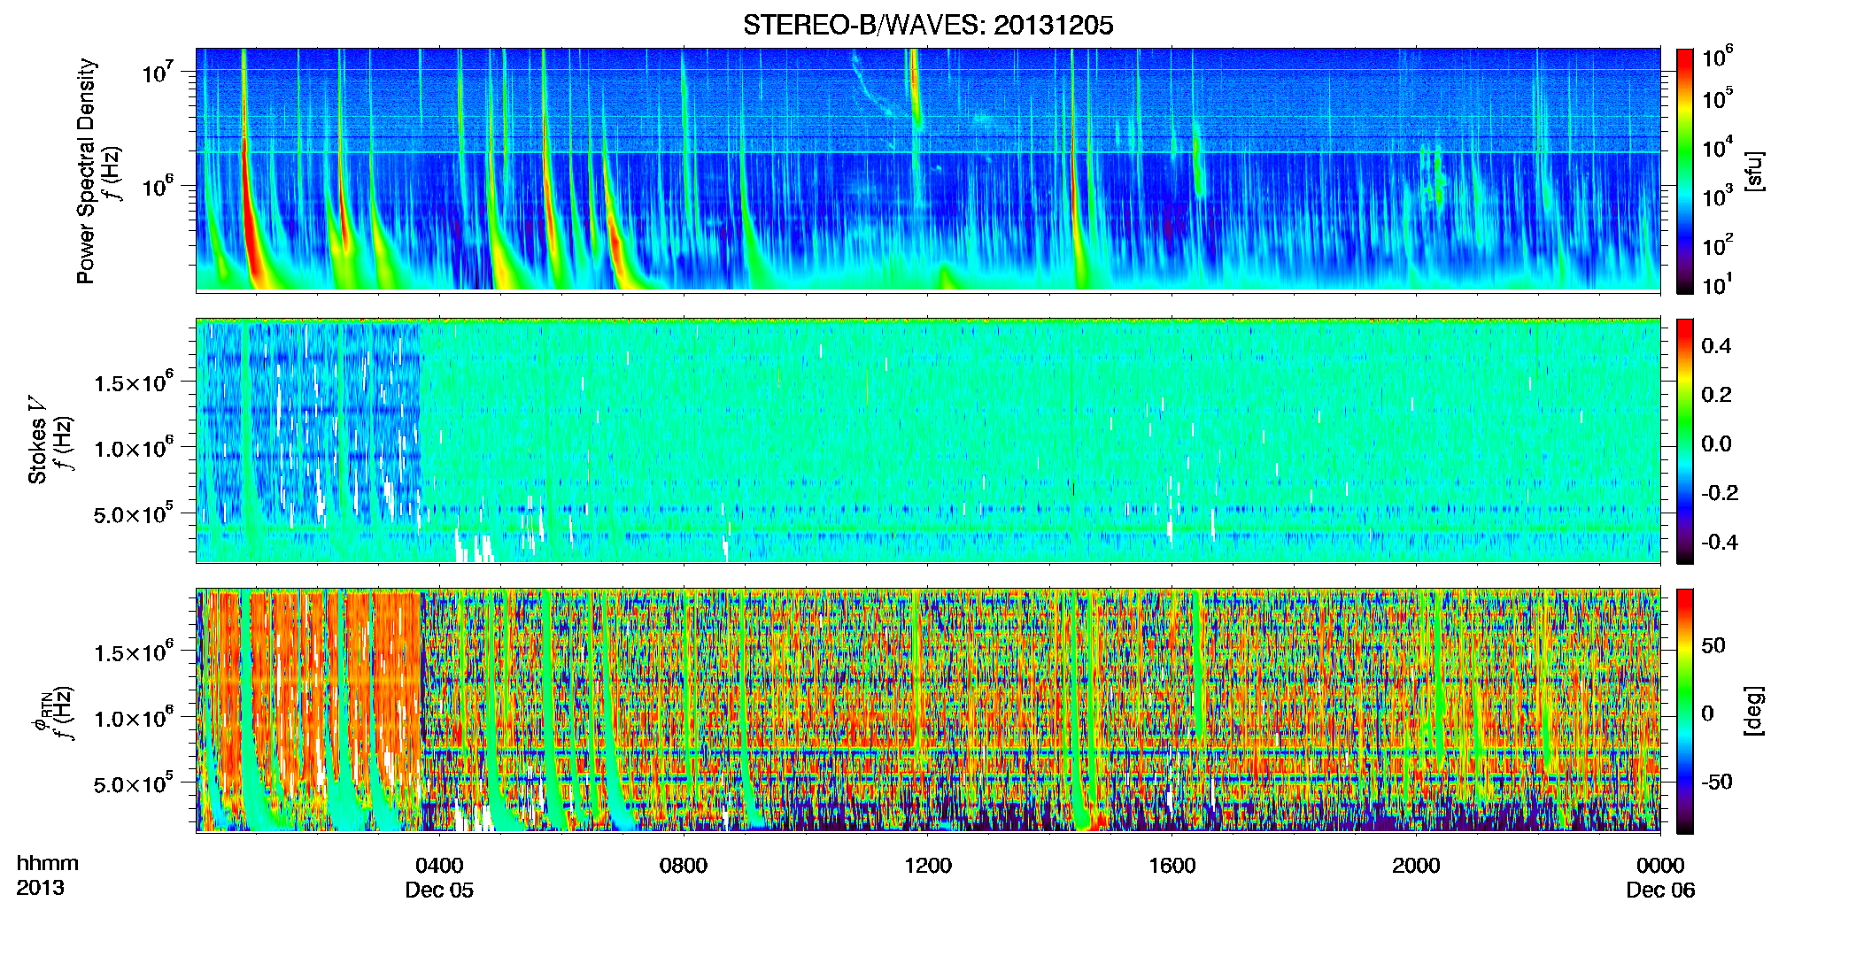
Task: Click the 0800 time tick label
Action: pyautogui.click(x=684, y=865)
